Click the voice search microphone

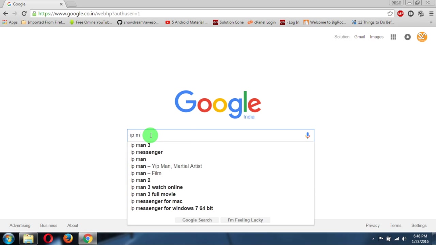[307, 135]
